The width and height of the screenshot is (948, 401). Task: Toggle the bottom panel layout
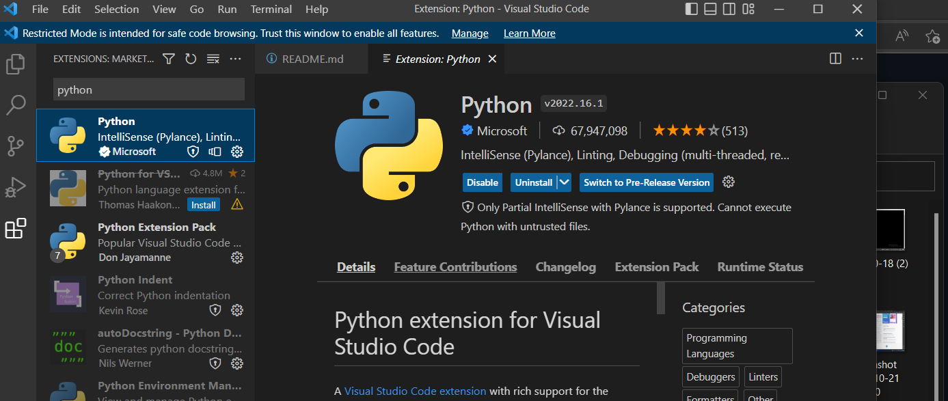[x=710, y=10]
